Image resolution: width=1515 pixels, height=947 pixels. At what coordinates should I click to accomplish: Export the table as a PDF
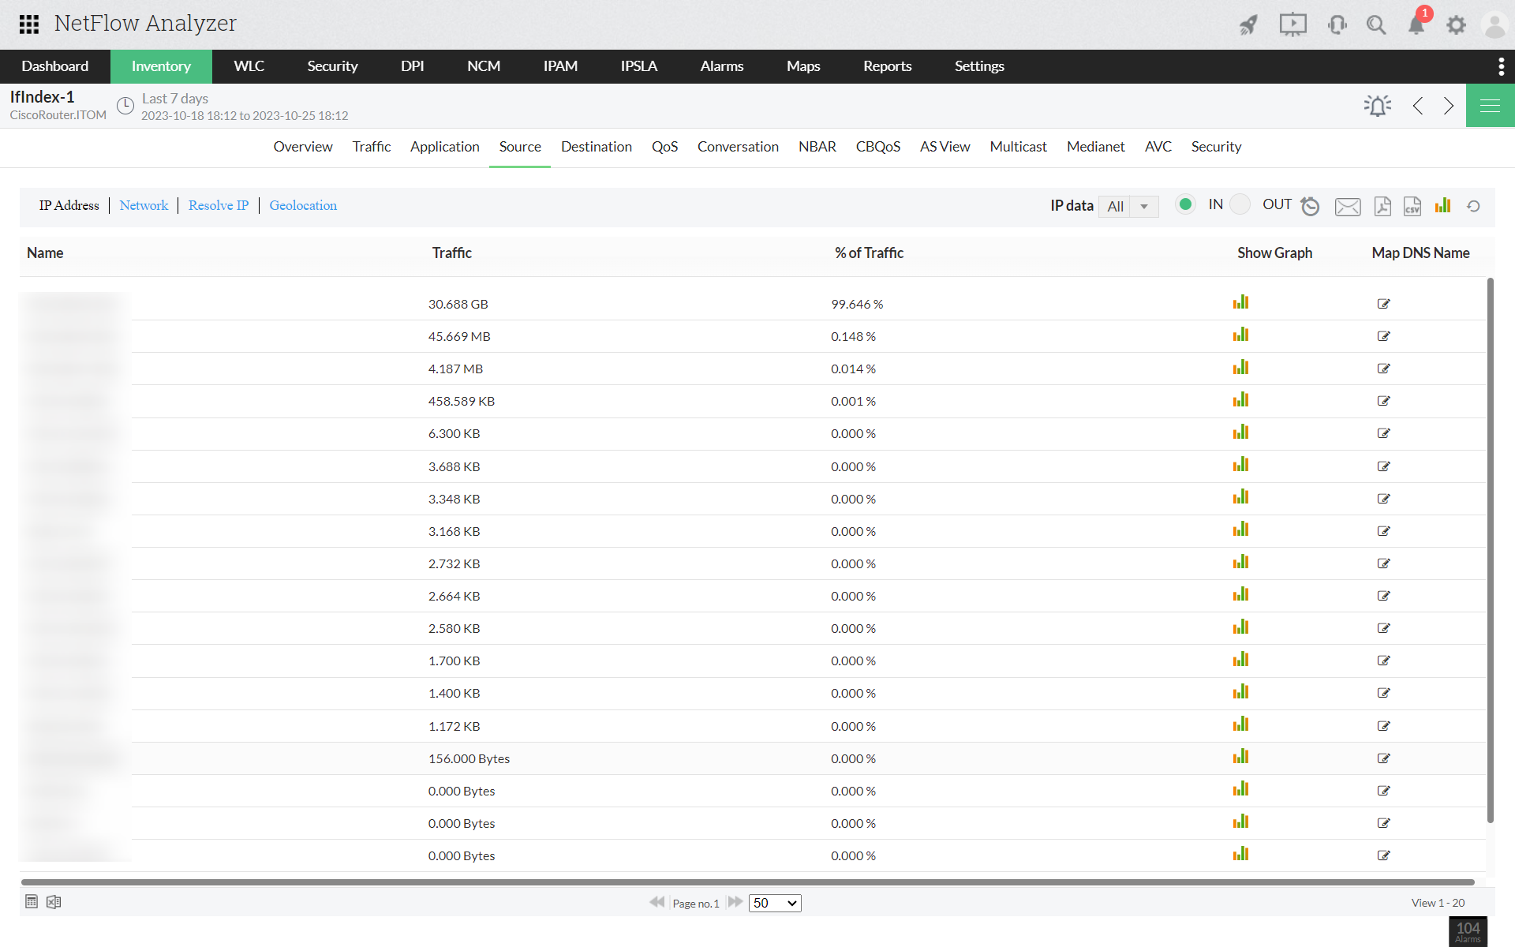(x=1382, y=206)
